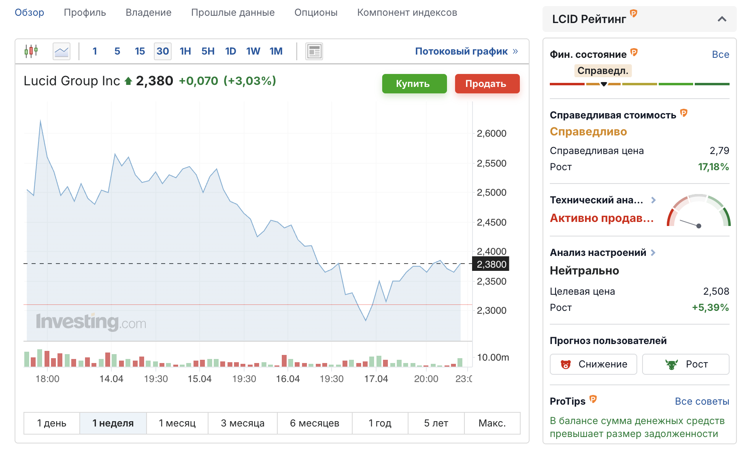The width and height of the screenshot is (749, 456).
Task: Open Потоковый график link
Action: pyautogui.click(x=466, y=51)
